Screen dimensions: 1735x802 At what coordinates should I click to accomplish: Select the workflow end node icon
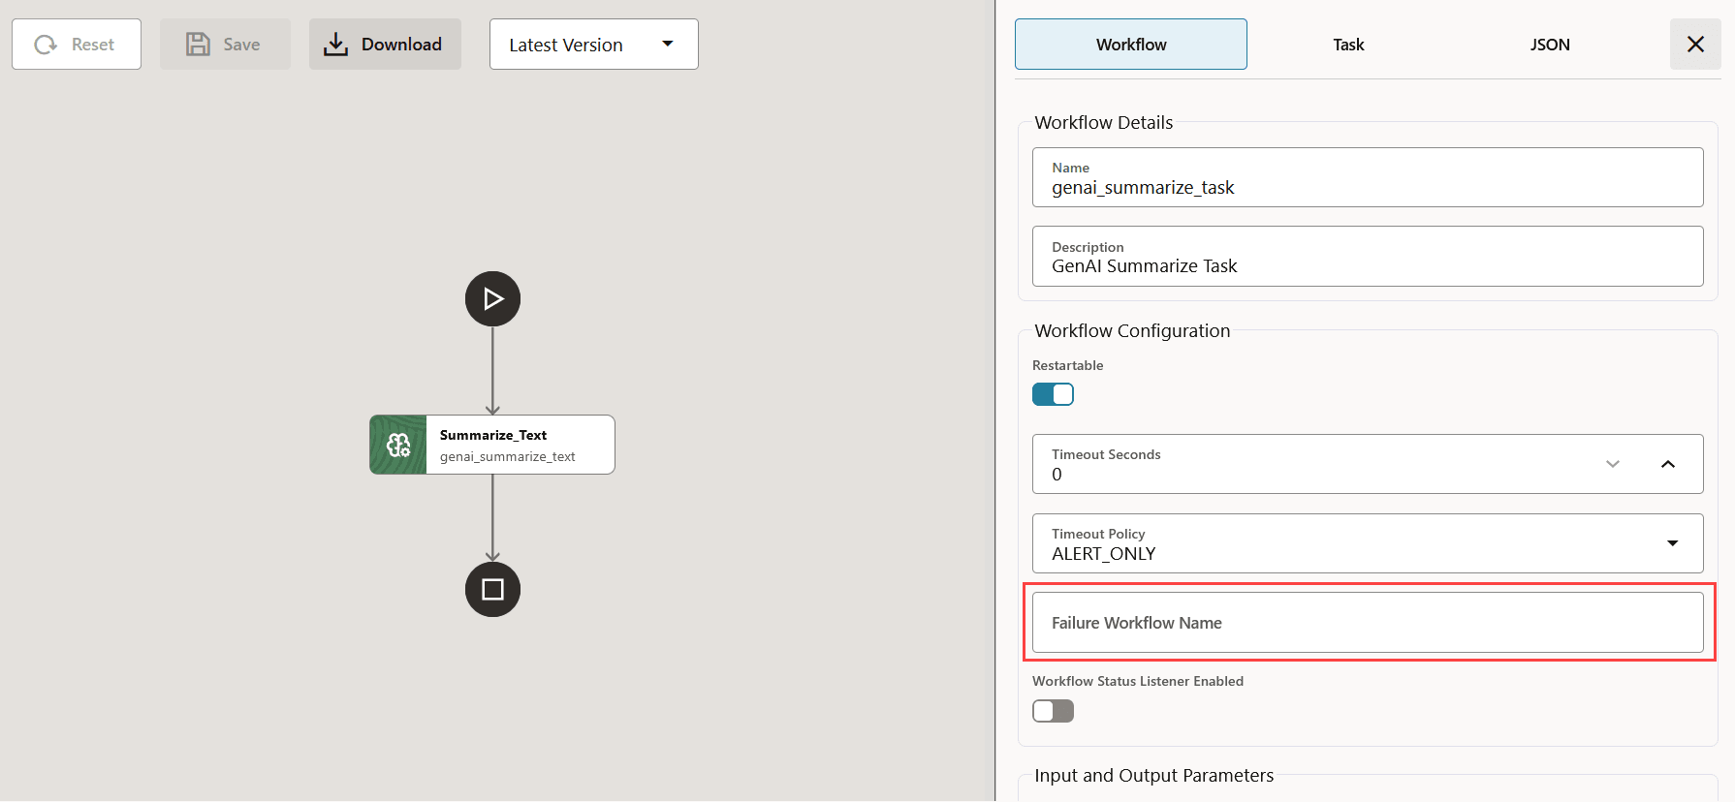point(492,589)
